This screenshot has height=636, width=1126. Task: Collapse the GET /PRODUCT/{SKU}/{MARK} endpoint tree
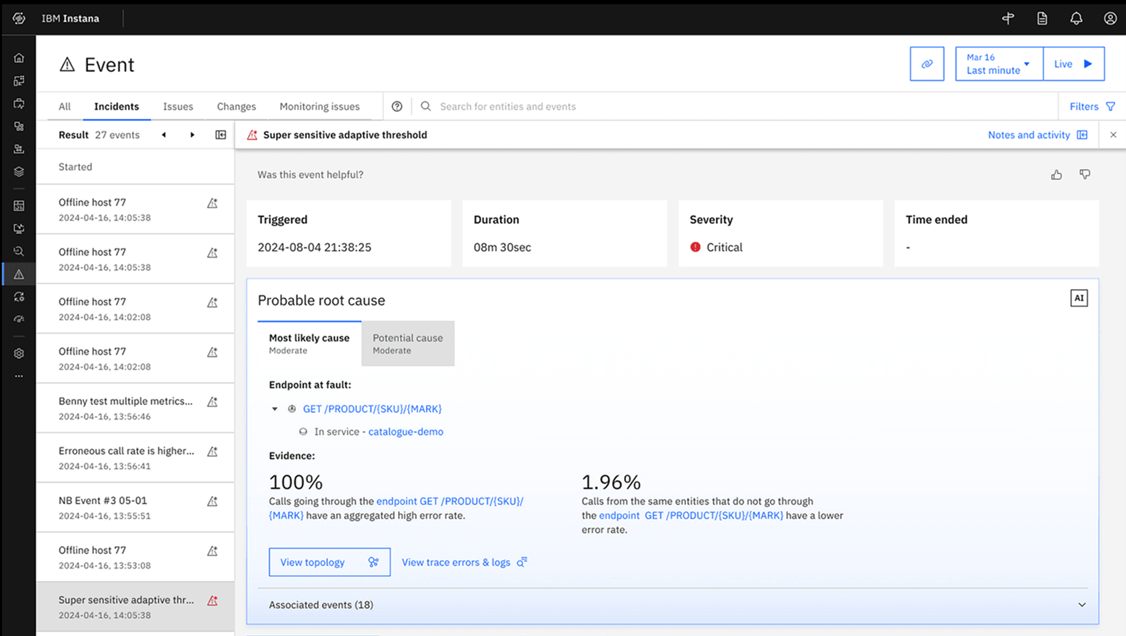point(275,409)
